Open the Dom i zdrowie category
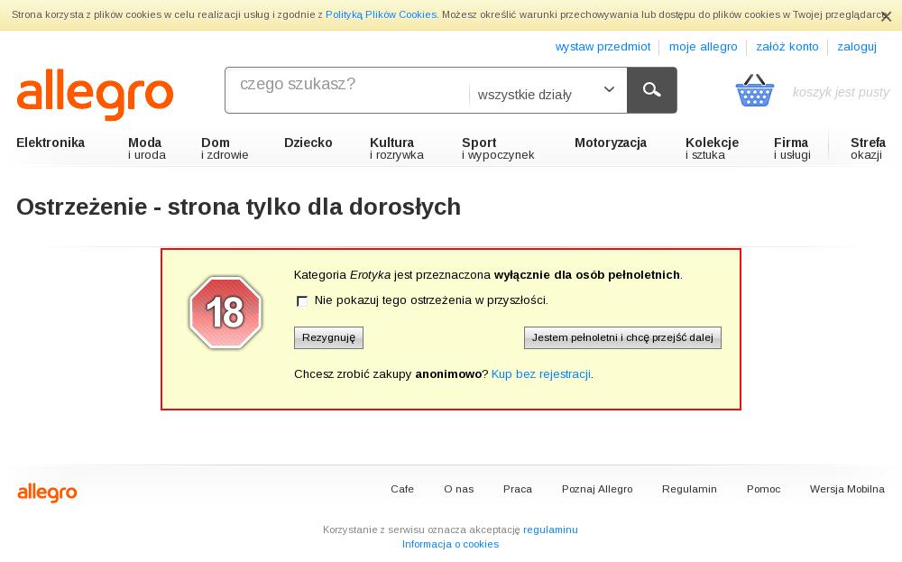Screen dimensions: 902x562 225,149
